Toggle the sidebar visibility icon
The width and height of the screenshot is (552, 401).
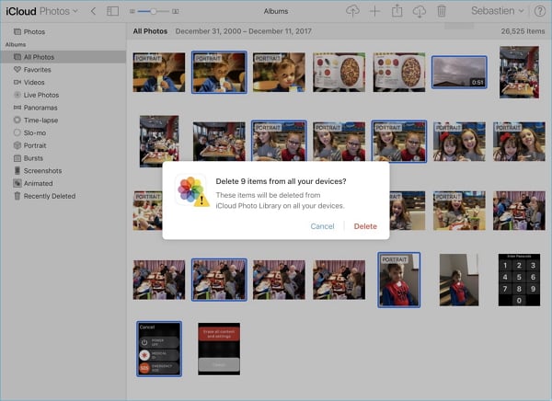point(113,11)
